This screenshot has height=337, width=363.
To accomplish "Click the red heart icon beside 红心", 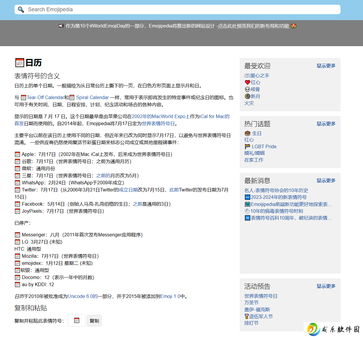I will point(247,83).
